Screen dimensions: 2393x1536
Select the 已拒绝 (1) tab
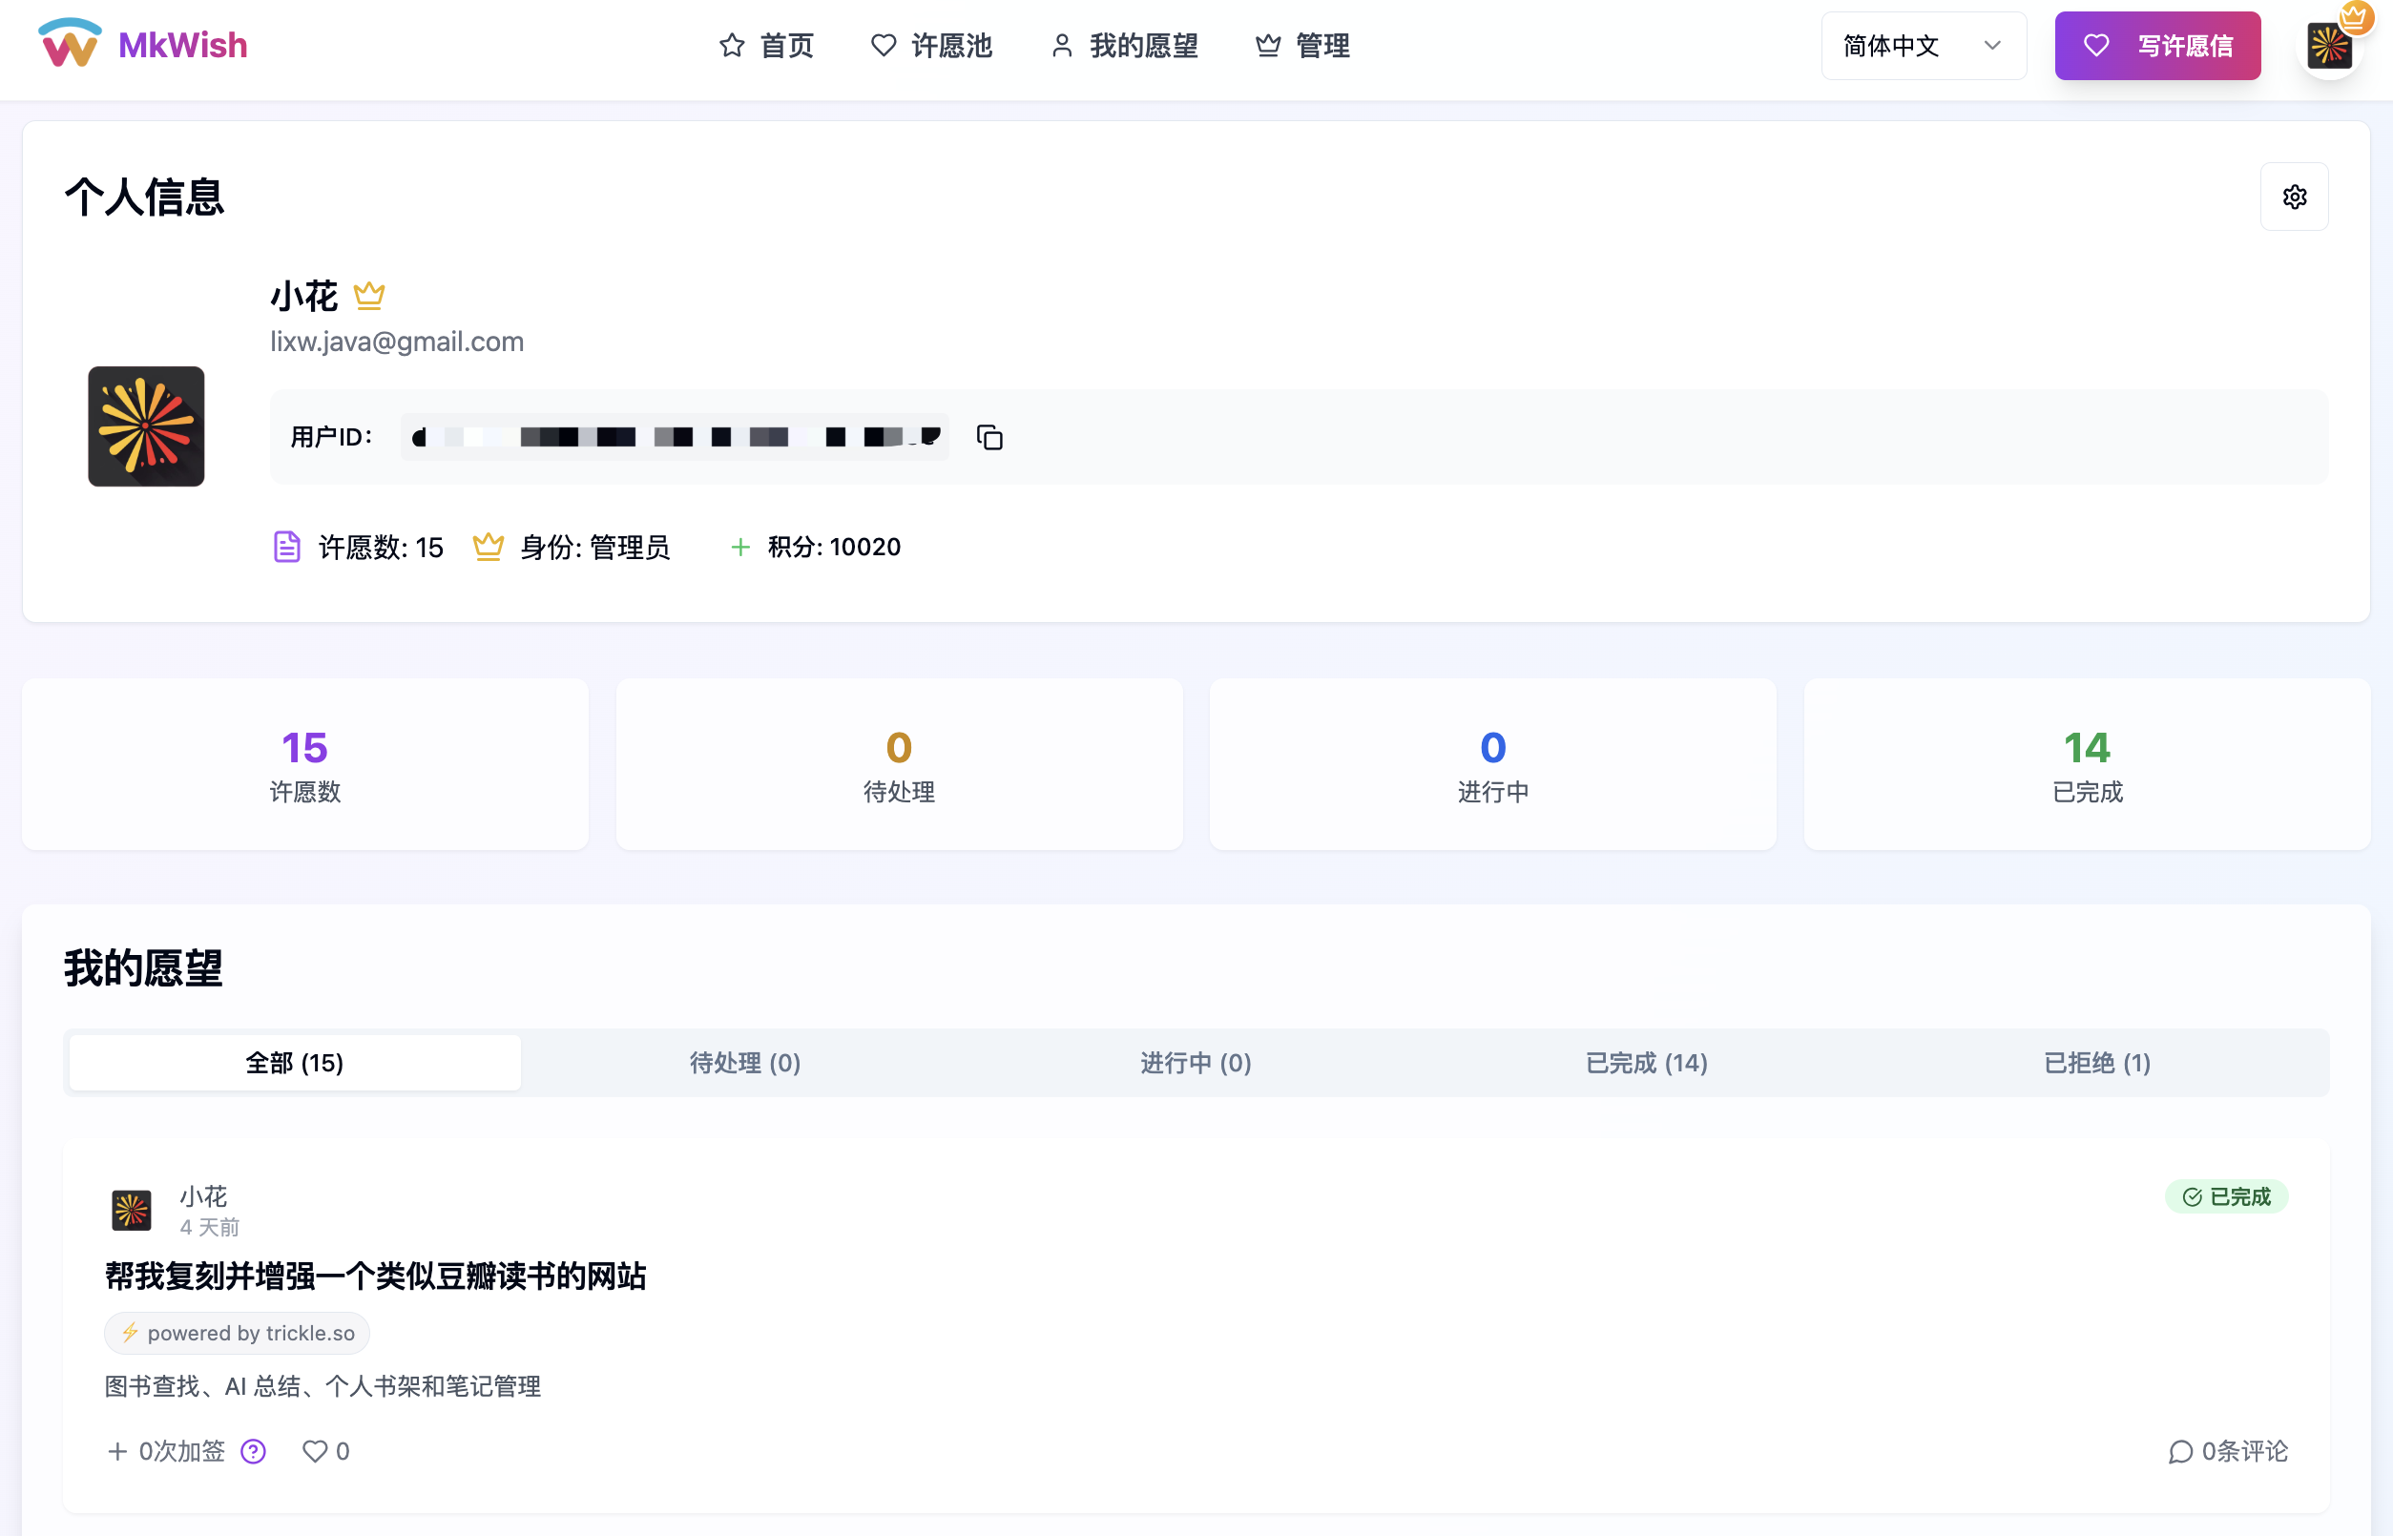pyautogui.click(x=2098, y=1062)
